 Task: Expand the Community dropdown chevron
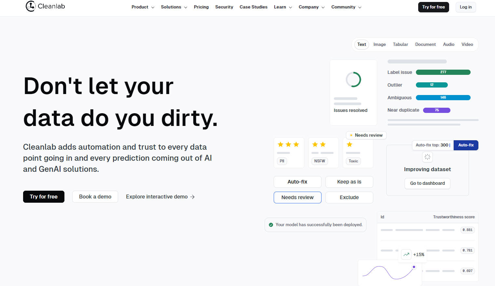[360, 7]
